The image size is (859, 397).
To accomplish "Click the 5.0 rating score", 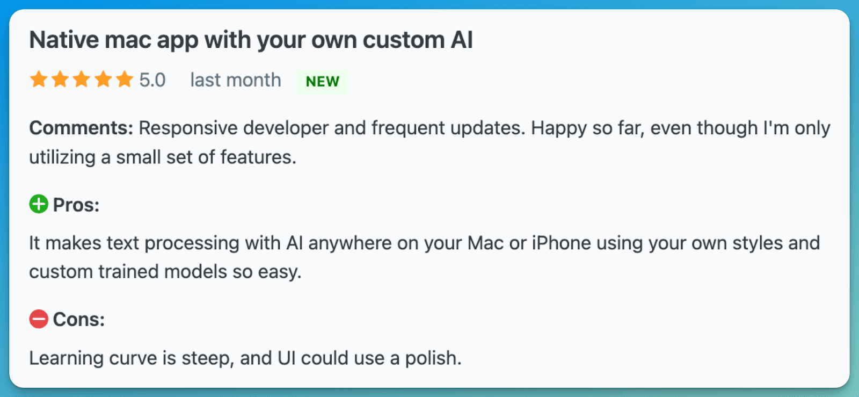I will (152, 80).
